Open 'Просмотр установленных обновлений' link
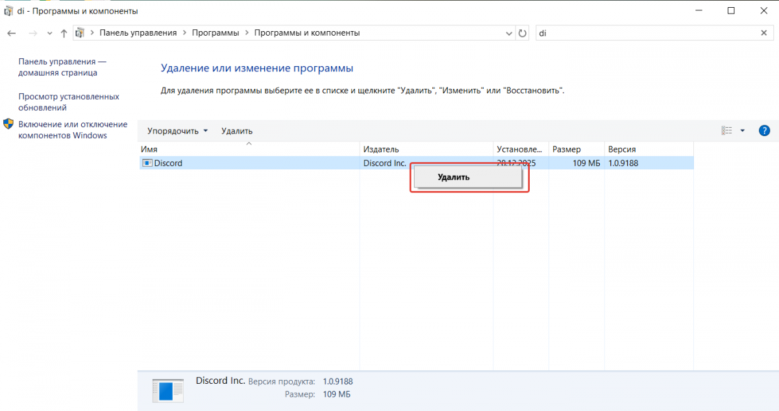This screenshot has width=779, height=411. [69, 102]
